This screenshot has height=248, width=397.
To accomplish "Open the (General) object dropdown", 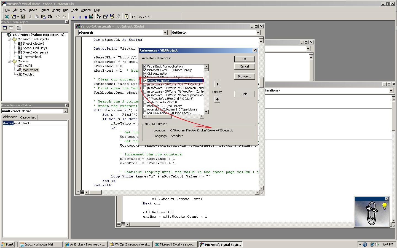I will [x=165, y=33].
